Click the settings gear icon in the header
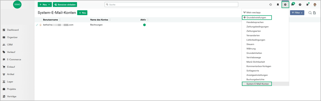Image resolution: width=321 pixels, height=101 pixels. tap(285, 4)
